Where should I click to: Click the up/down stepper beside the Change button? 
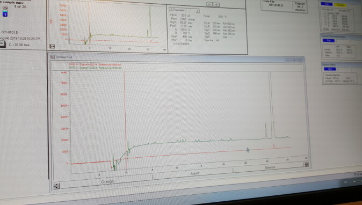click(x=56, y=186)
